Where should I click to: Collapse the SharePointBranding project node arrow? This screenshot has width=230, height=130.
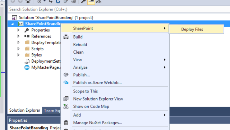click(x=13, y=24)
